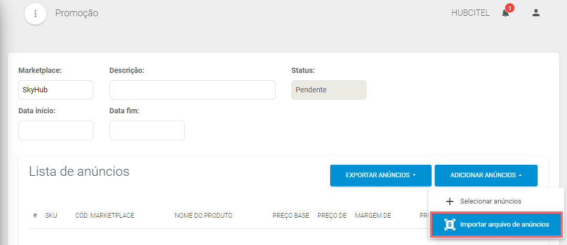This screenshot has height=245, width=567.
Task: Expand the Exportar Anúncios dropdown
Action: tap(381, 175)
